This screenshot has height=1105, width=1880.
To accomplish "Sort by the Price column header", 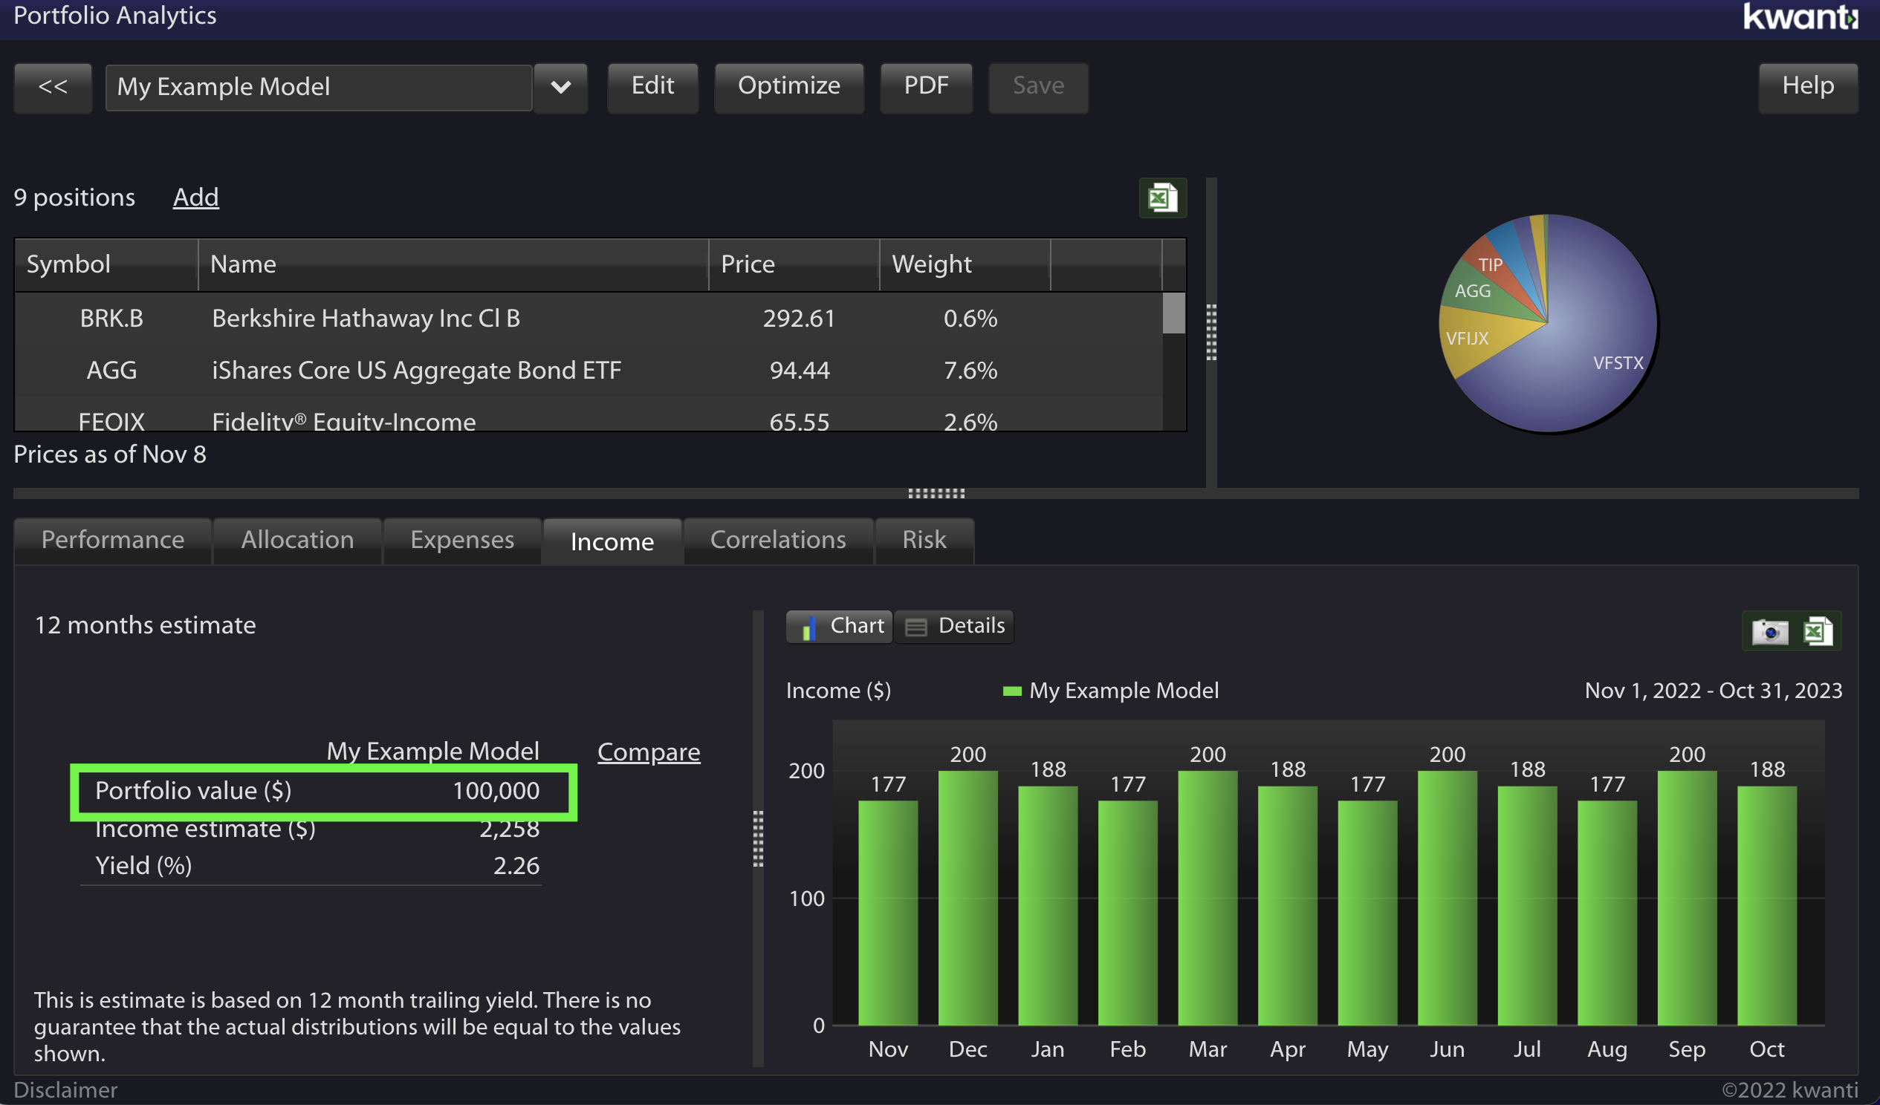I will point(794,264).
